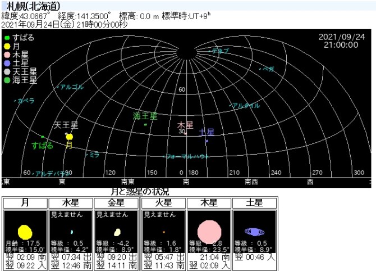The height and width of the screenshot is (271, 376).
Task: Click the 札幌(北海道) location title
Action: [33, 6]
